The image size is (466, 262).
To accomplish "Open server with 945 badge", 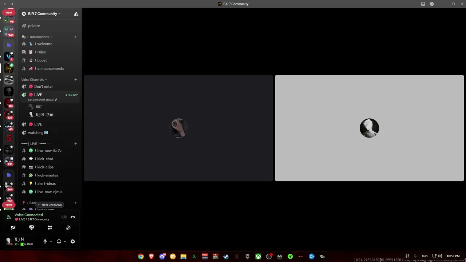I will 9,31.
